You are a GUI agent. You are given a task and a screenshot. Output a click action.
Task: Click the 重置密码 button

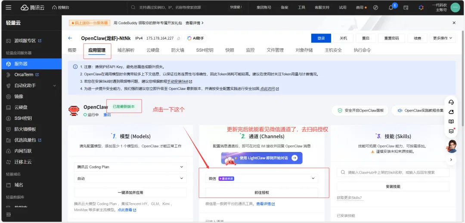coord(391,38)
